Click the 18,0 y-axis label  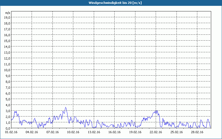(x=7, y=23)
